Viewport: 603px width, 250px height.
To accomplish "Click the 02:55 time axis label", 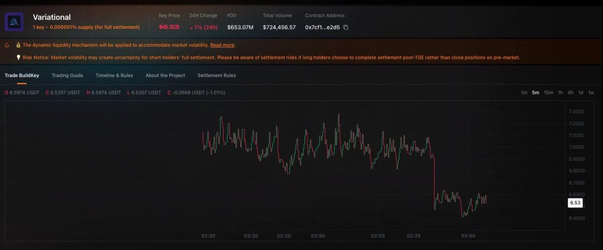I will [378, 236].
